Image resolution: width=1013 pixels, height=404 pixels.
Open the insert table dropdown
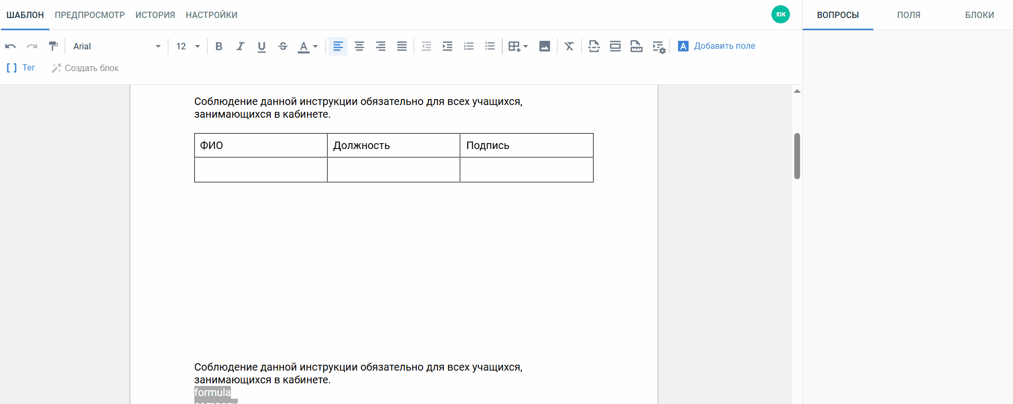pyautogui.click(x=518, y=47)
